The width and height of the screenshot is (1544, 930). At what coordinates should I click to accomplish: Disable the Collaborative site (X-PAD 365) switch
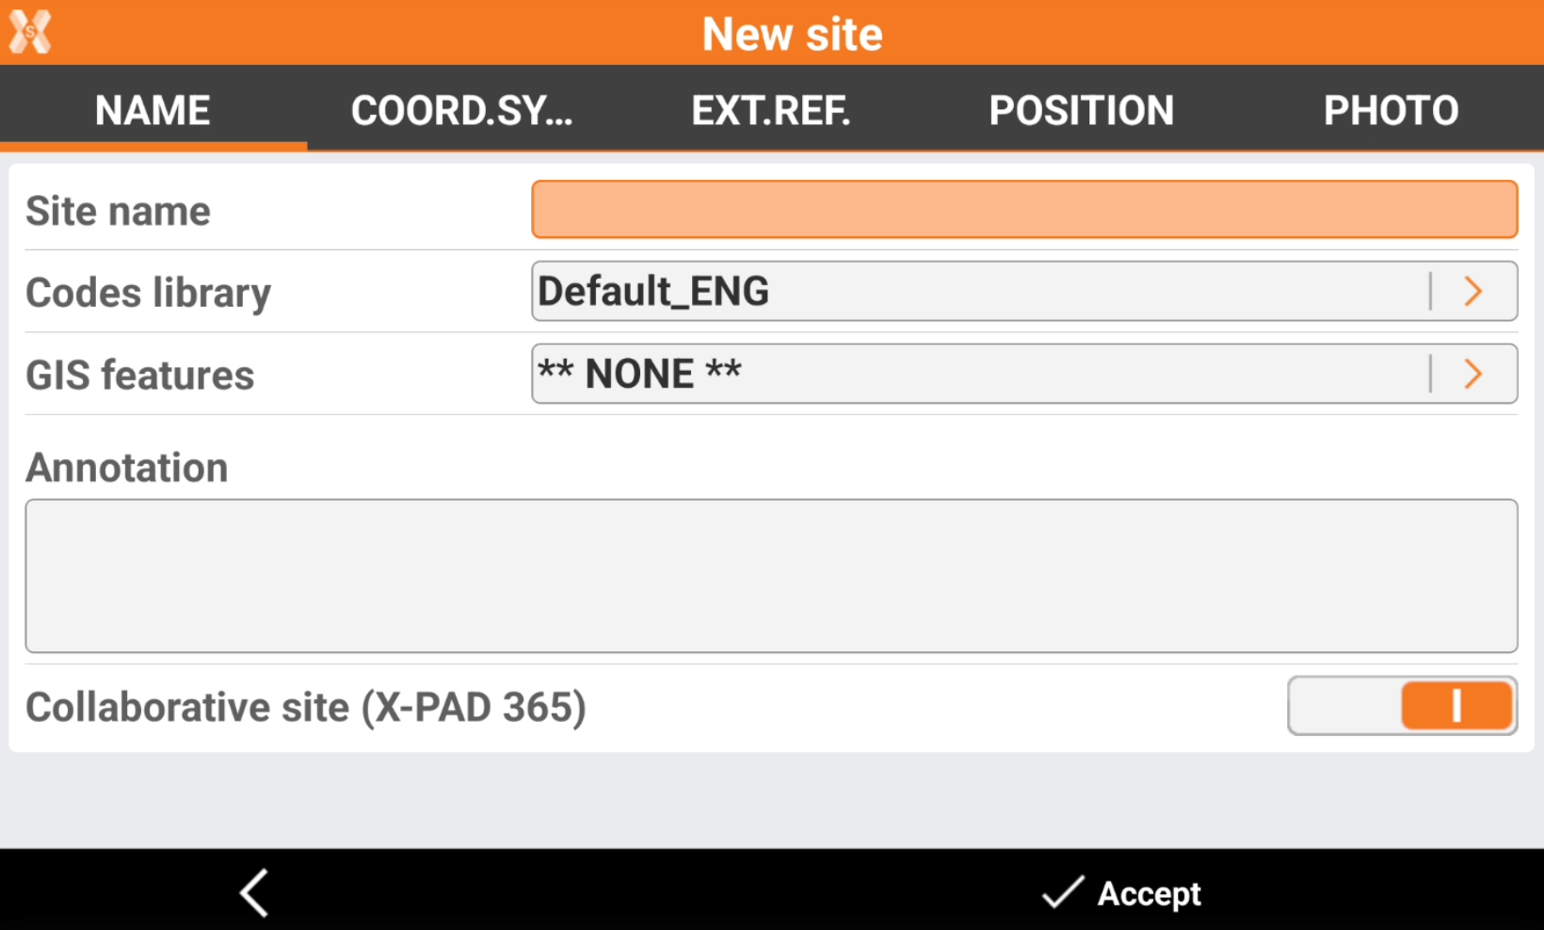[x=1402, y=705]
